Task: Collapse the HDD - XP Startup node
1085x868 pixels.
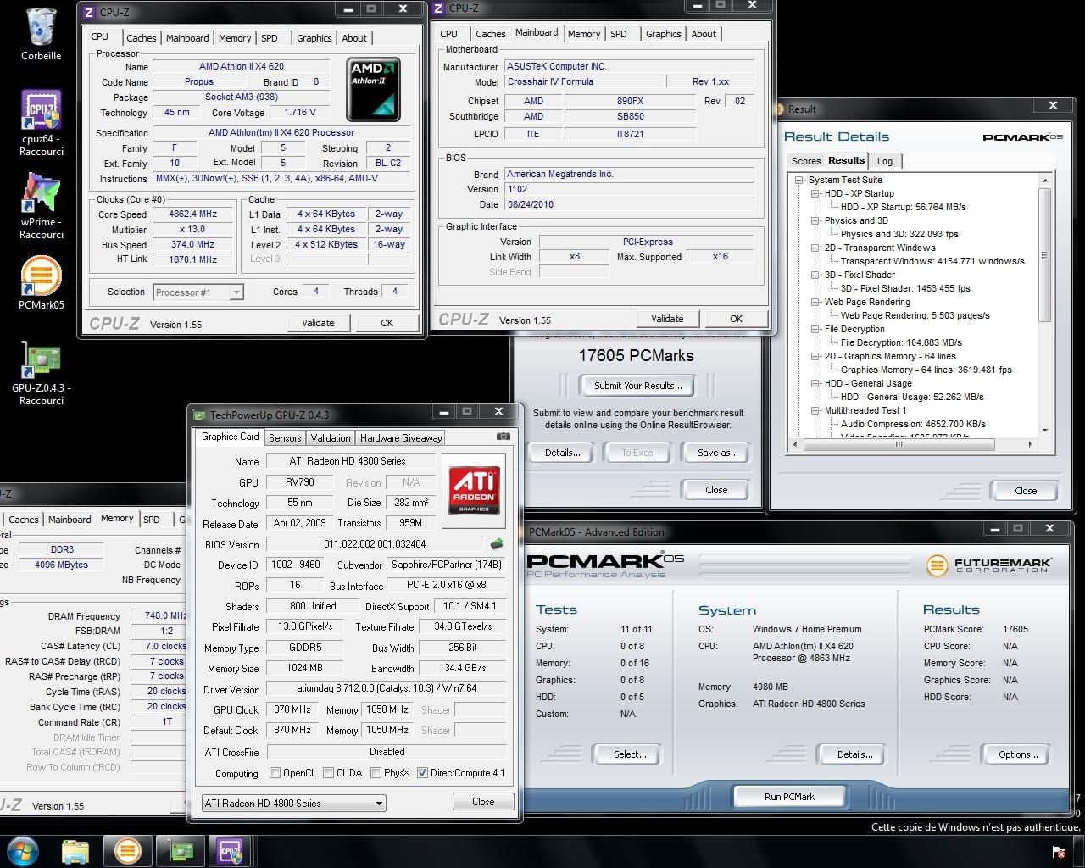Action: click(815, 193)
